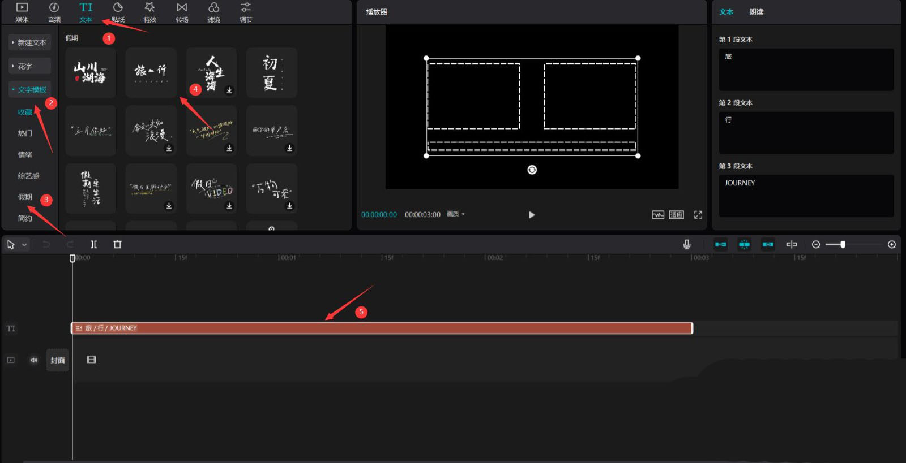Mute the main video track audio

[33, 360]
